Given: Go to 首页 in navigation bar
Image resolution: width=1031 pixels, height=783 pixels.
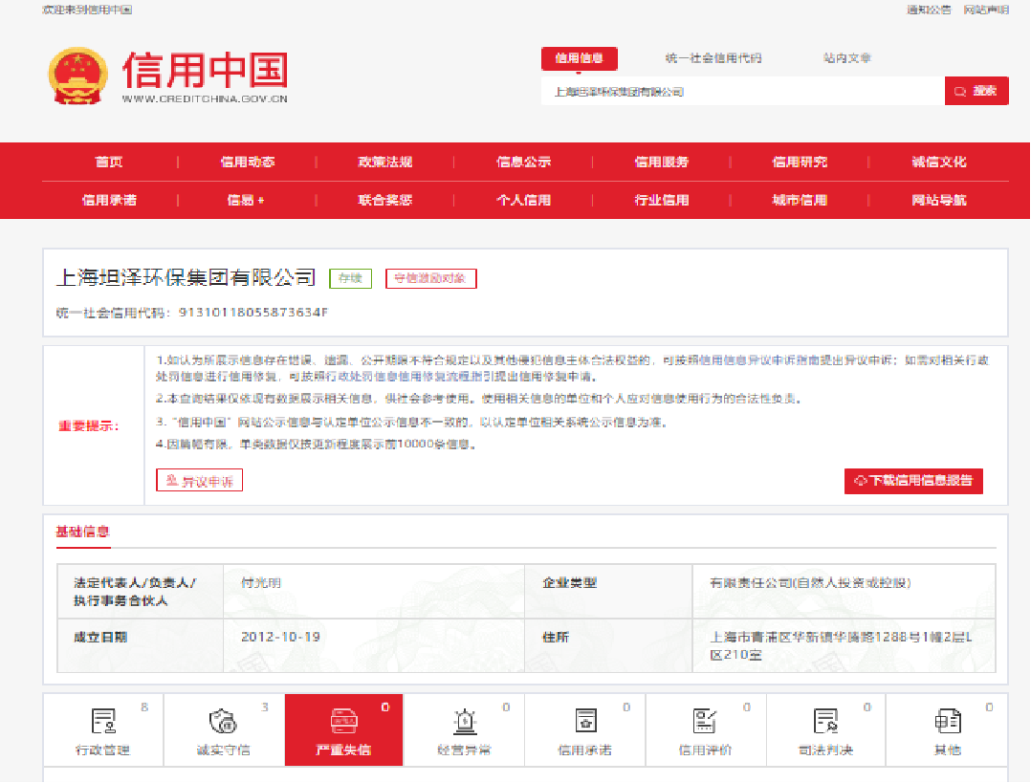Looking at the screenshot, I should (x=109, y=162).
